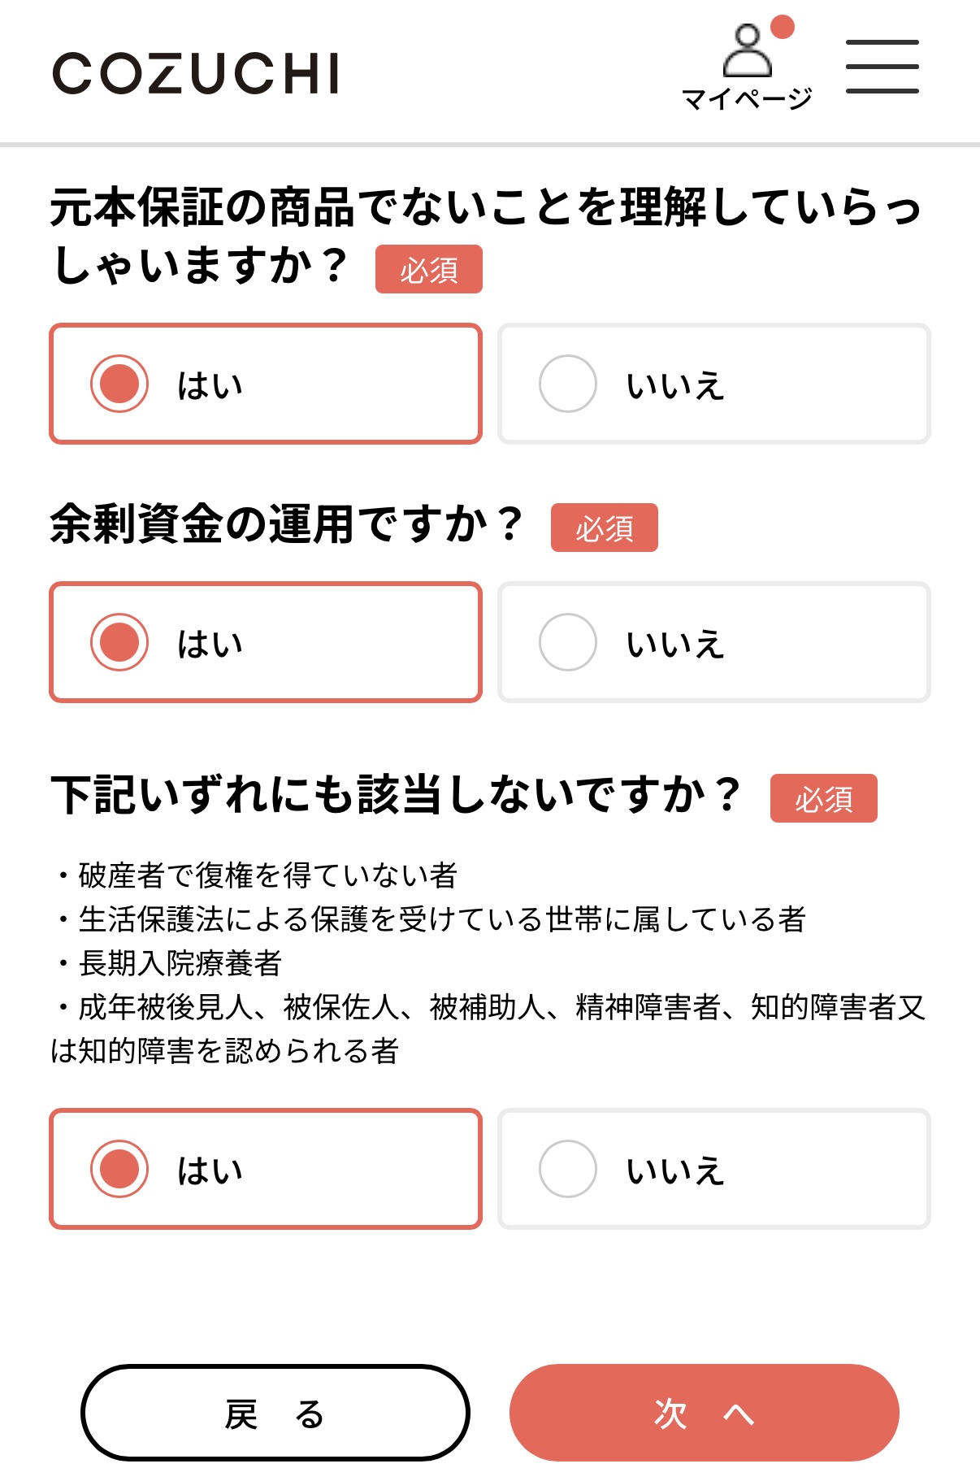
Task: Open the hamburger menu
Action: click(x=882, y=67)
